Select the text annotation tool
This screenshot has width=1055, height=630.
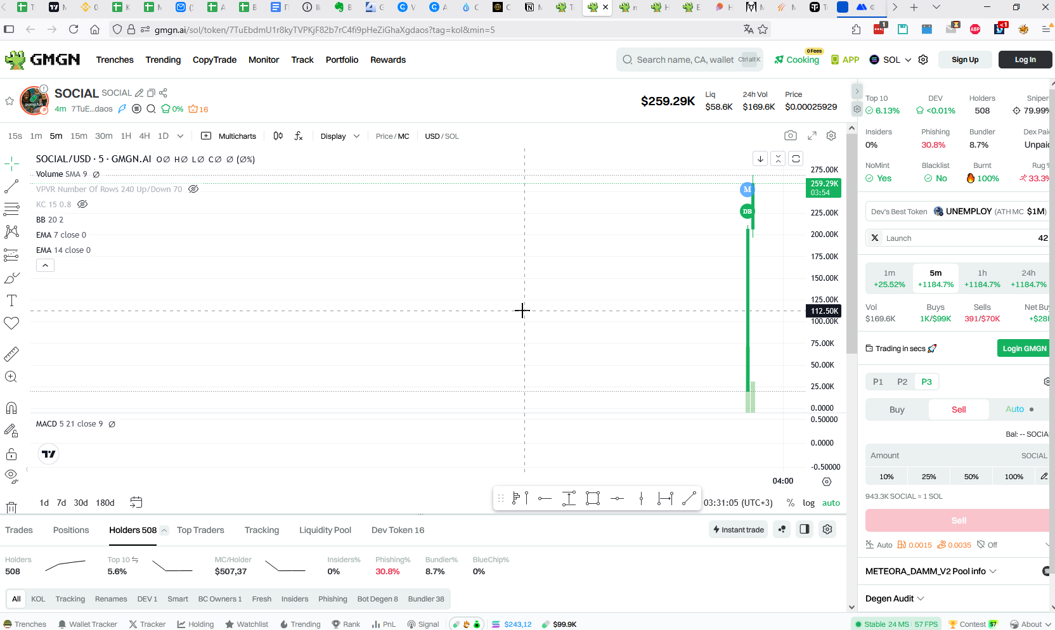[11, 300]
